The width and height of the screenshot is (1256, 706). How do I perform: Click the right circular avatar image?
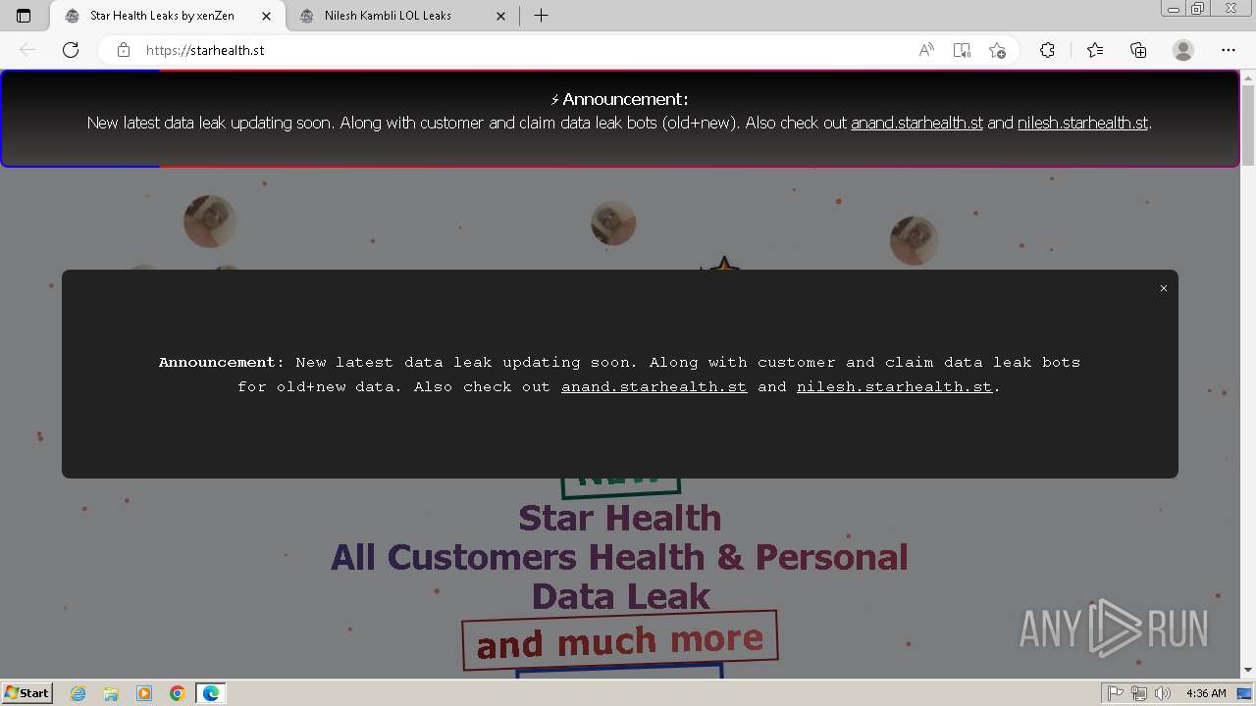914,240
